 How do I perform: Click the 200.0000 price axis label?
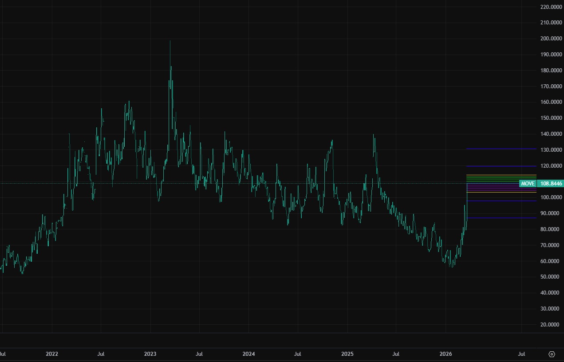click(x=552, y=39)
